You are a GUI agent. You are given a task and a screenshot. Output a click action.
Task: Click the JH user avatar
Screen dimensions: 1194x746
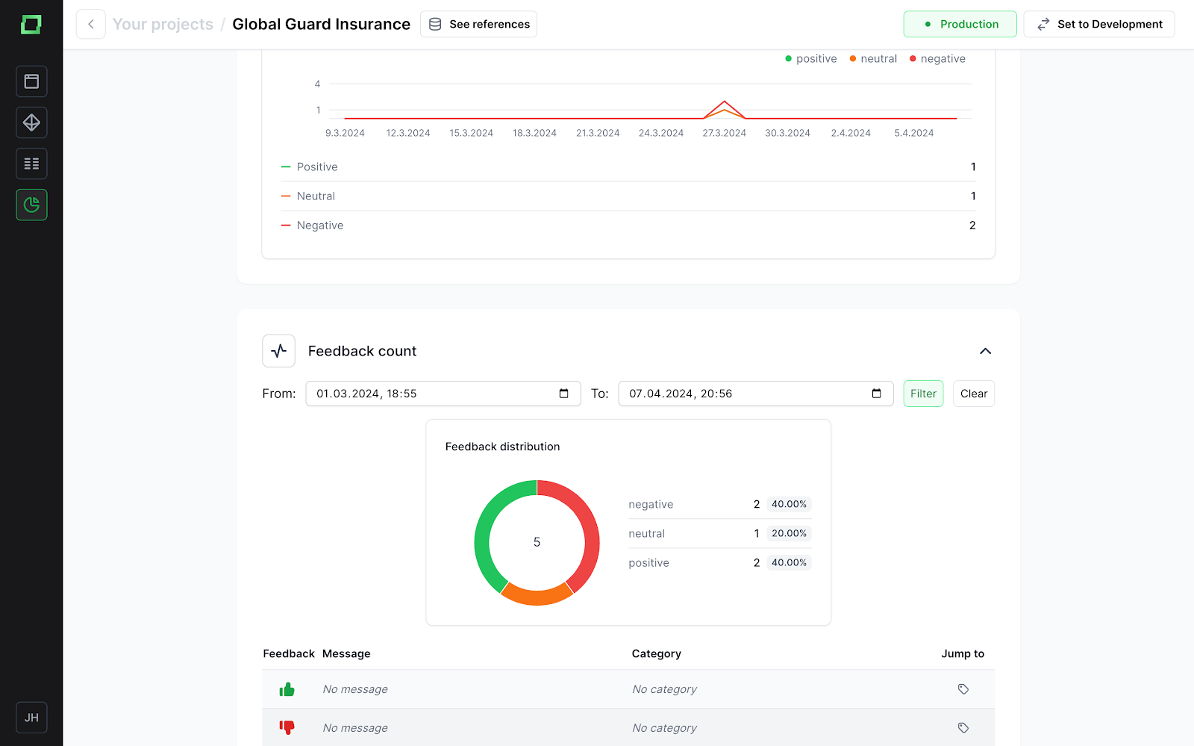pos(31,718)
